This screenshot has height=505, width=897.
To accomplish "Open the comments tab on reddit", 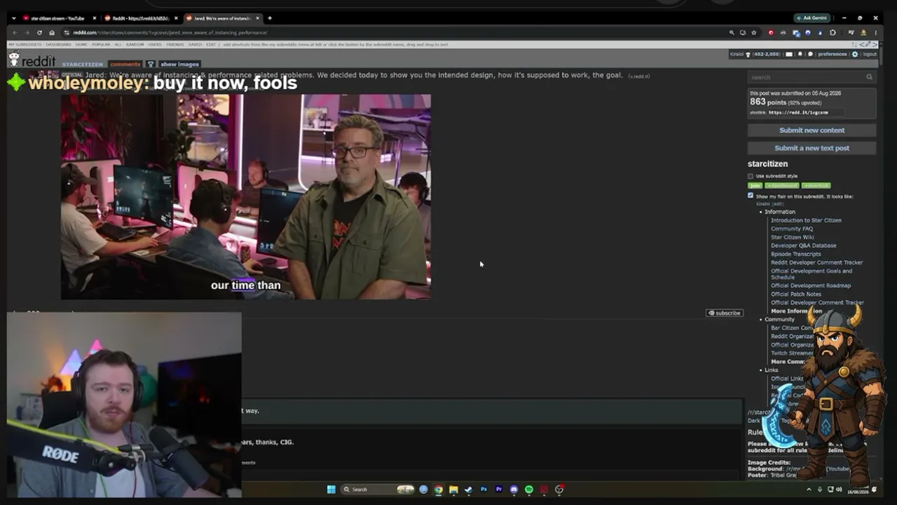I will pos(125,64).
